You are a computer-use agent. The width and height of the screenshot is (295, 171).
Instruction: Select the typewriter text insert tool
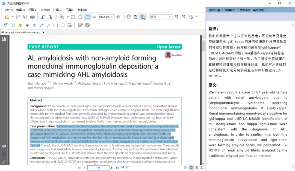13,25
